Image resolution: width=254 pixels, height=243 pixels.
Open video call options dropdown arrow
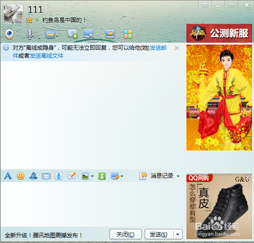(18, 35)
